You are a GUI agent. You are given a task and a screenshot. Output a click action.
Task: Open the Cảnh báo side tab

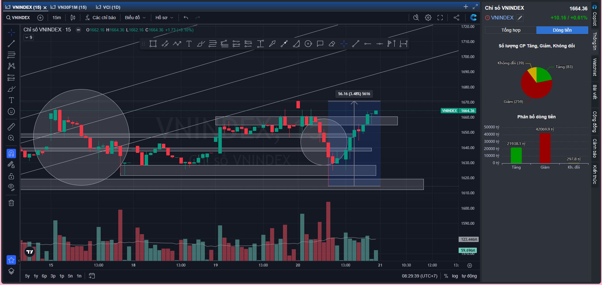[594, 148]
